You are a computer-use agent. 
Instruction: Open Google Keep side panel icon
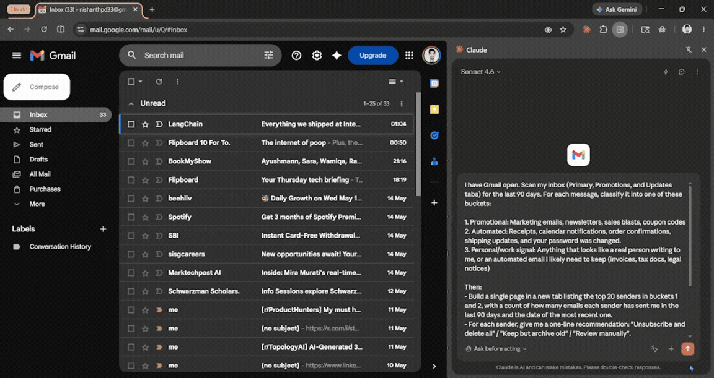click(x=434, y=110)
